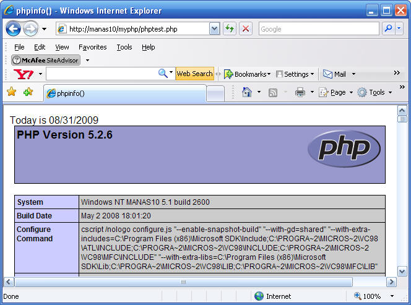Open the Yahoo Settings dropdown
The width and height of the screenshot is (411, 305).
point(295,74)
